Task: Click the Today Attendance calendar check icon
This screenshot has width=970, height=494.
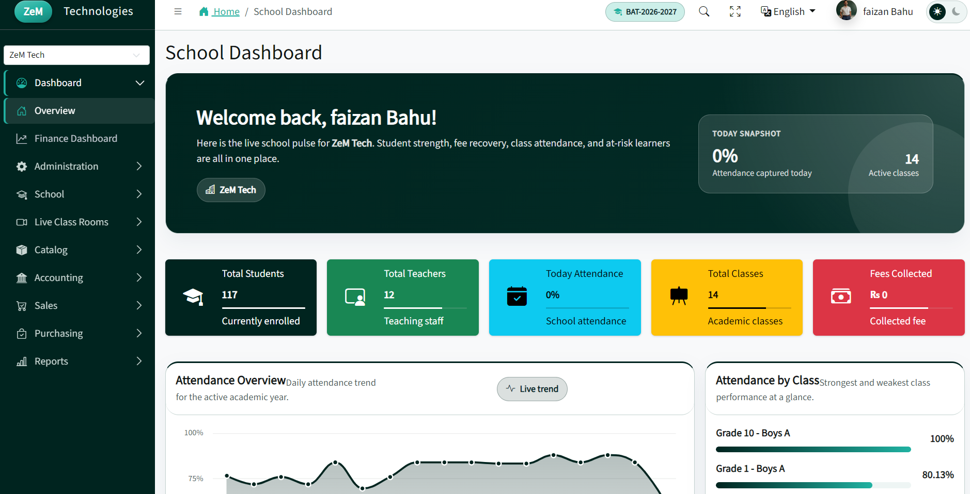Action: pos(517,296)
